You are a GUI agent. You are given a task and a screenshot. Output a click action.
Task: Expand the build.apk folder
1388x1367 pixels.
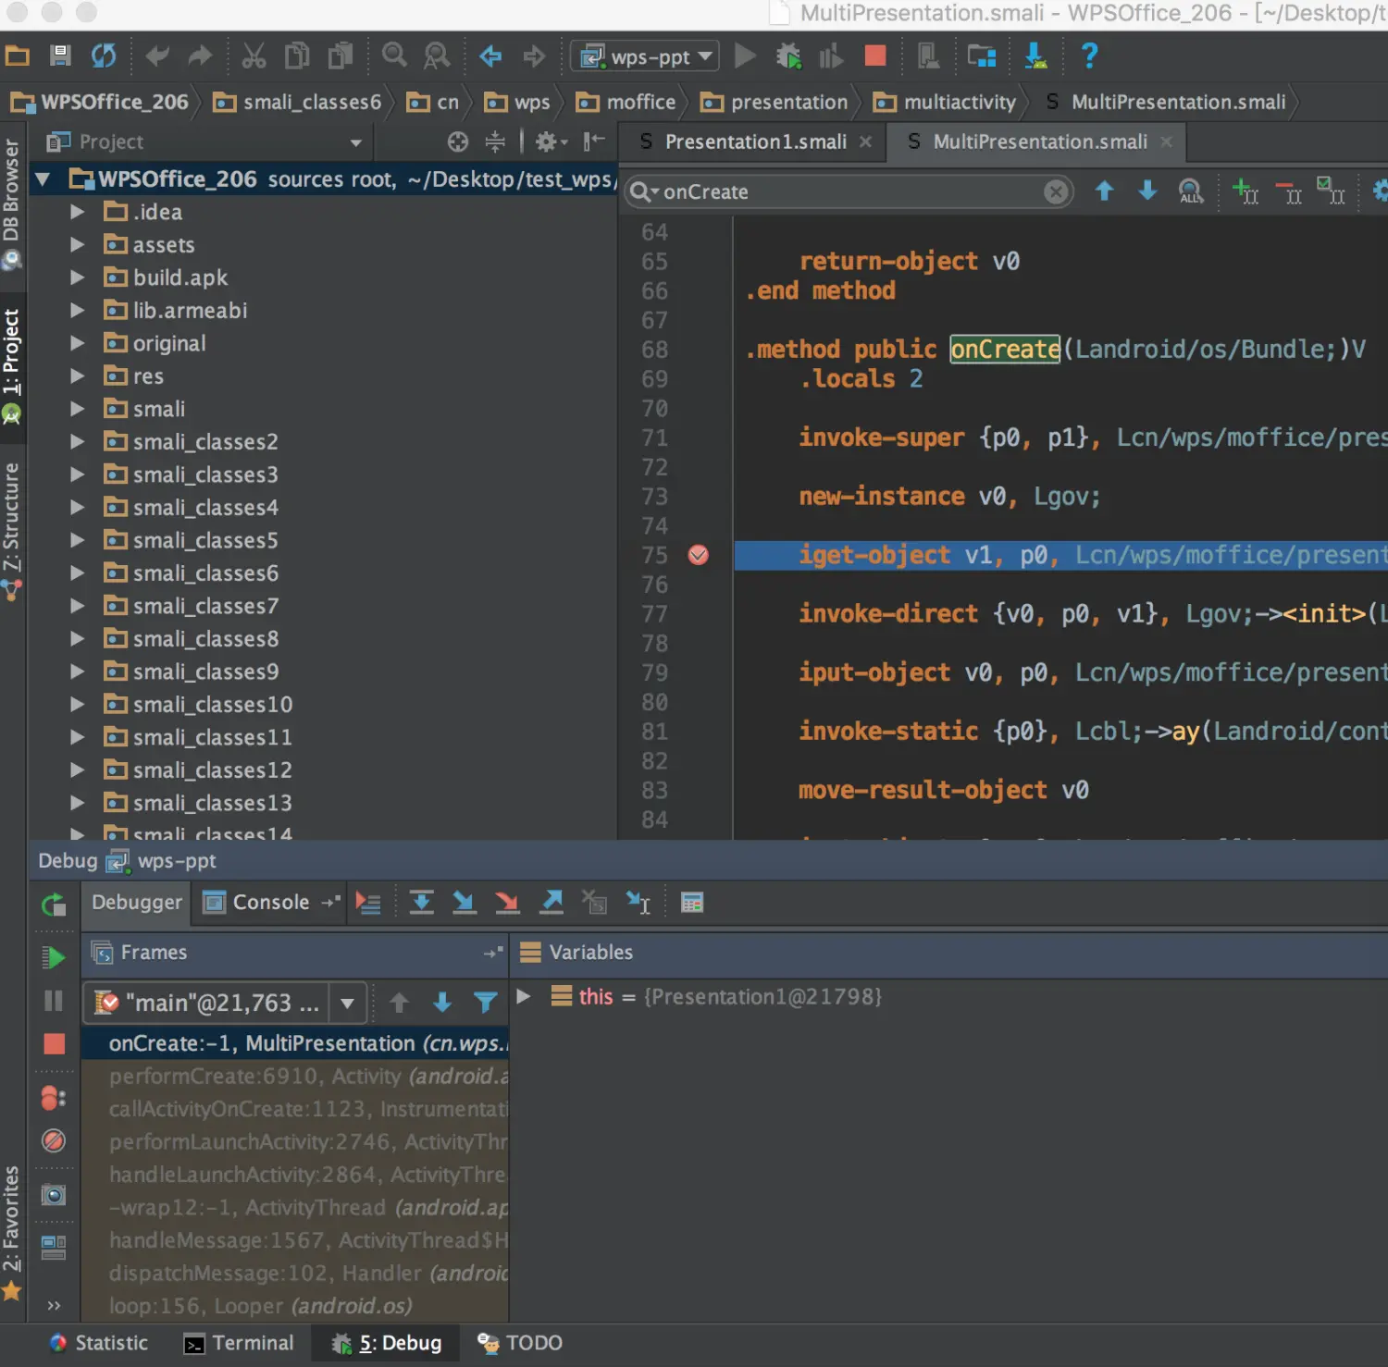[78, 277]
